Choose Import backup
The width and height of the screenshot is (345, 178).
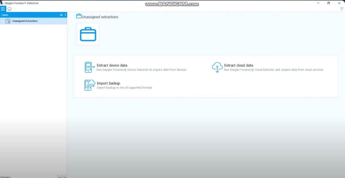118,85
